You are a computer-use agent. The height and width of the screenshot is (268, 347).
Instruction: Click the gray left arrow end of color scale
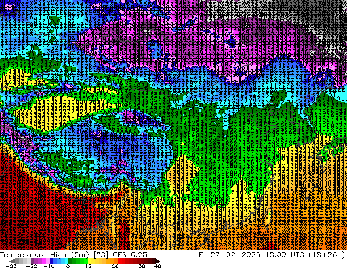tap(13, 261)
